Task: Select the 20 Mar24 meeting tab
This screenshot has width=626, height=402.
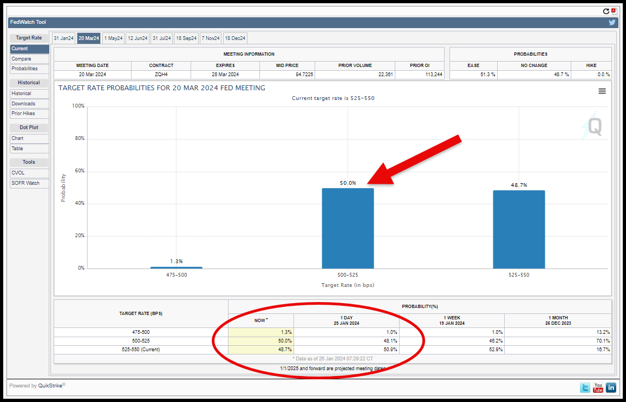Action: (x=89, y=38)
